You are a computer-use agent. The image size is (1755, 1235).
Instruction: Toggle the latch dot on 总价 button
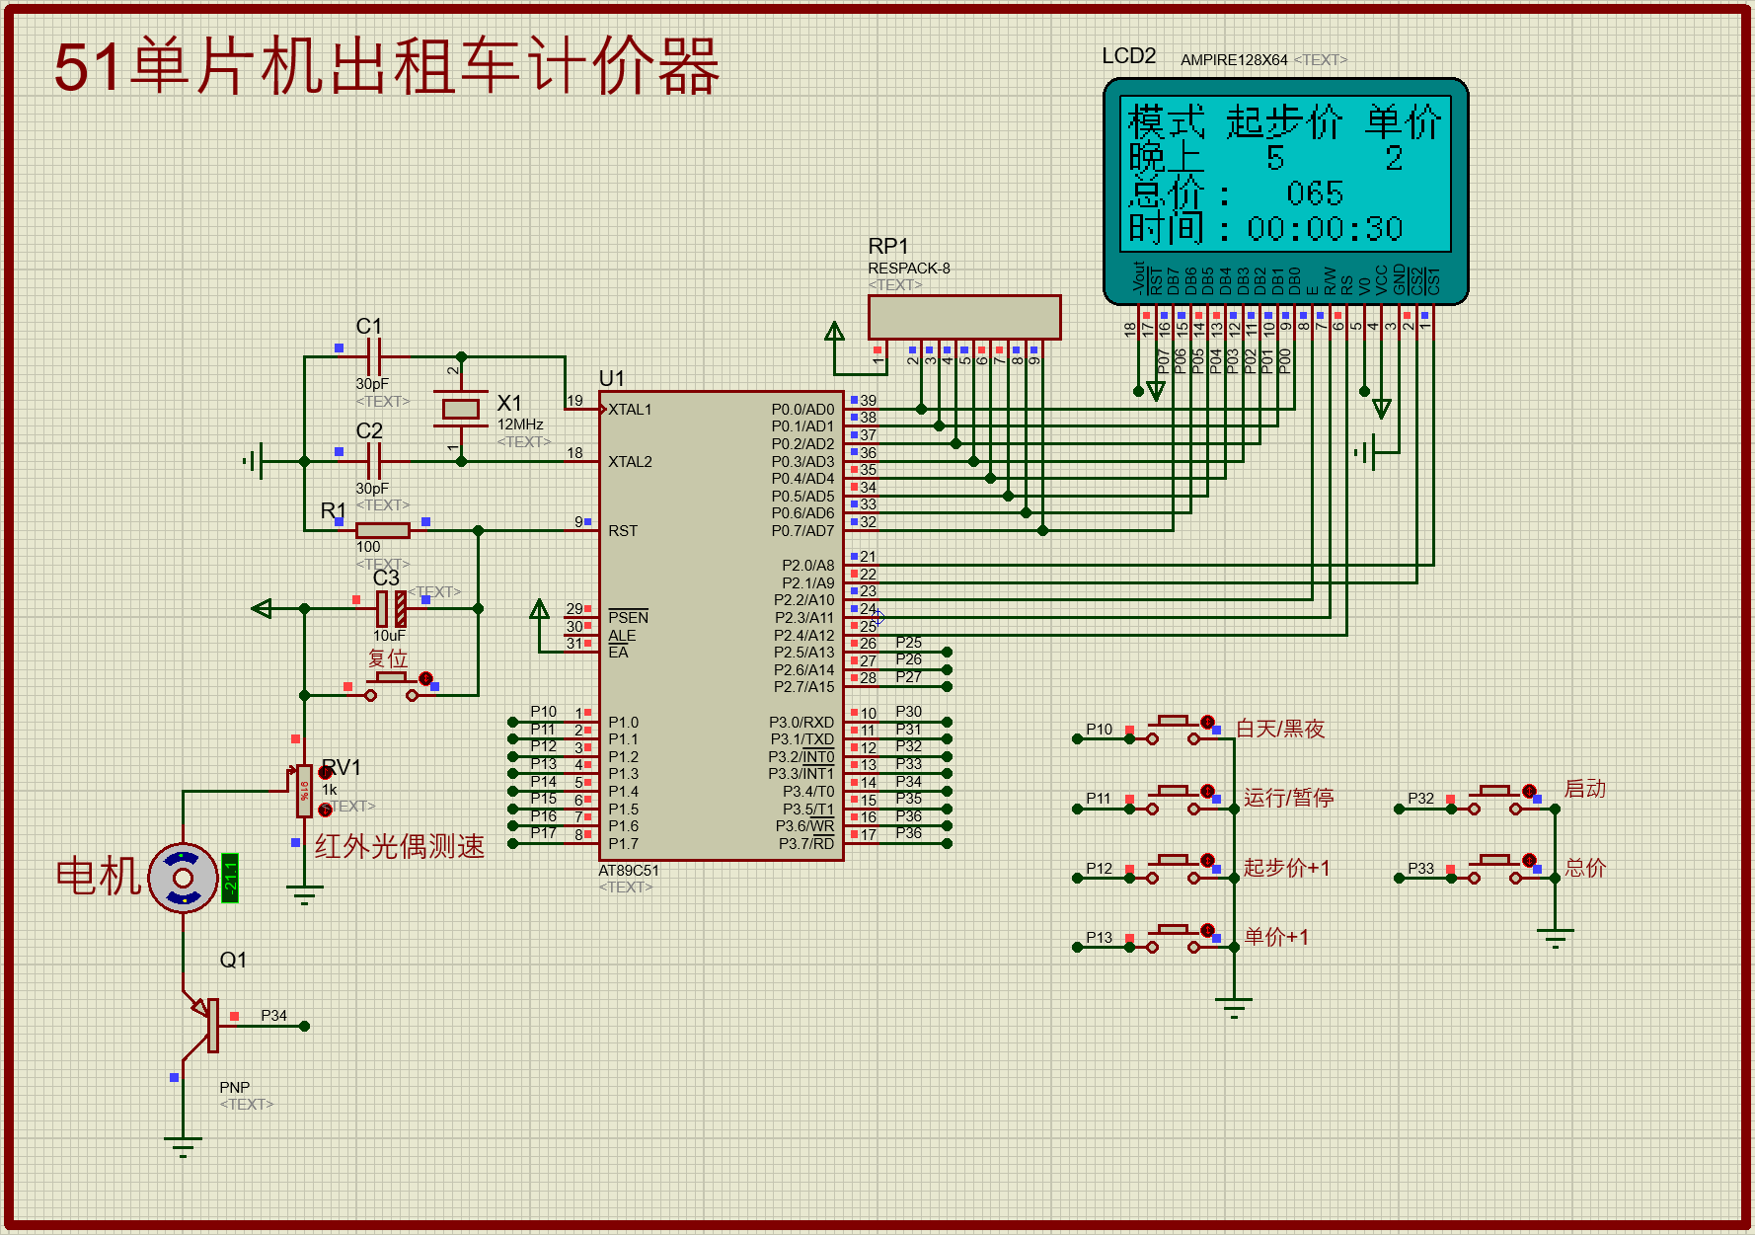[1528, 860]
